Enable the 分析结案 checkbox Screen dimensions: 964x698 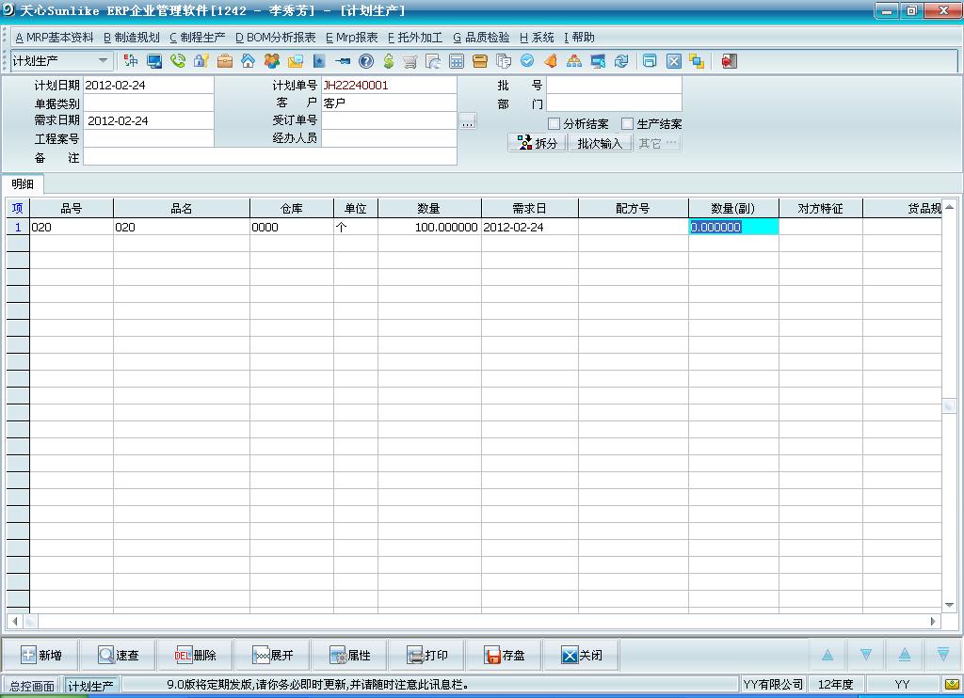(x=554, y=124)
